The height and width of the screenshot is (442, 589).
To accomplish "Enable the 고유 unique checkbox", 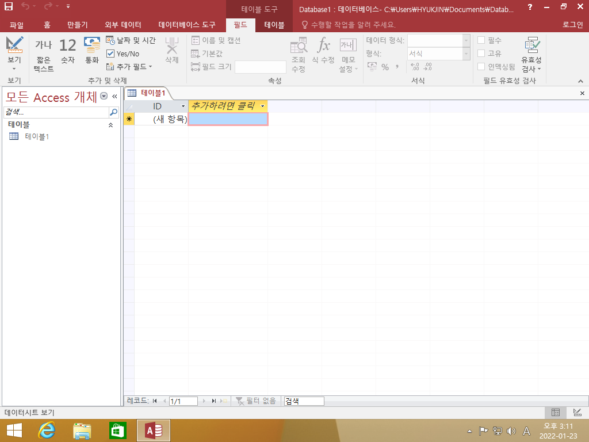I will 481,54.
